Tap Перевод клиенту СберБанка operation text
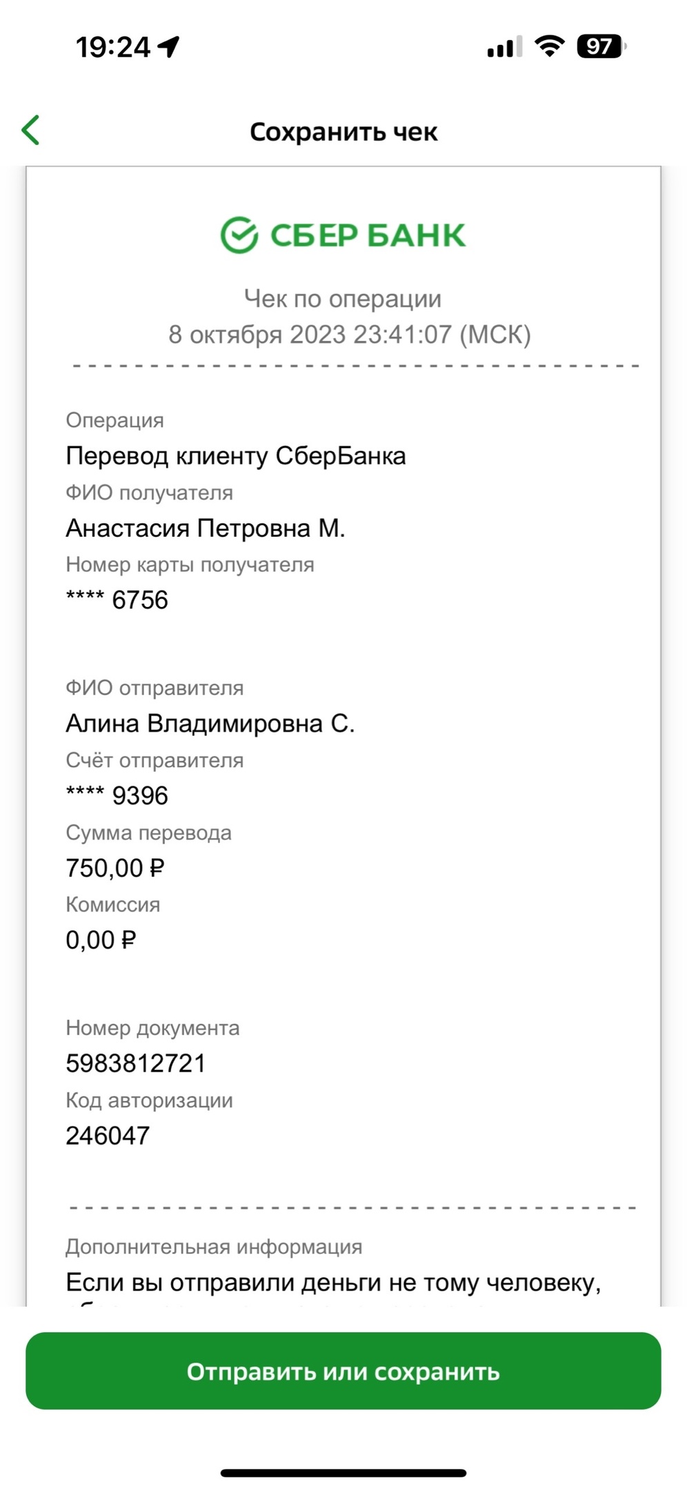 pos(236,456)
